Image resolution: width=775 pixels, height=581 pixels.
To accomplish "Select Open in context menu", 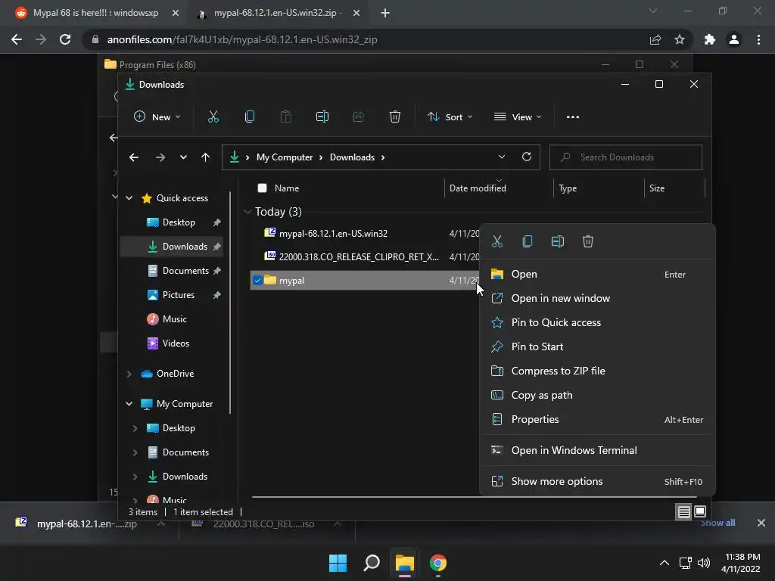I will [597, 274].
